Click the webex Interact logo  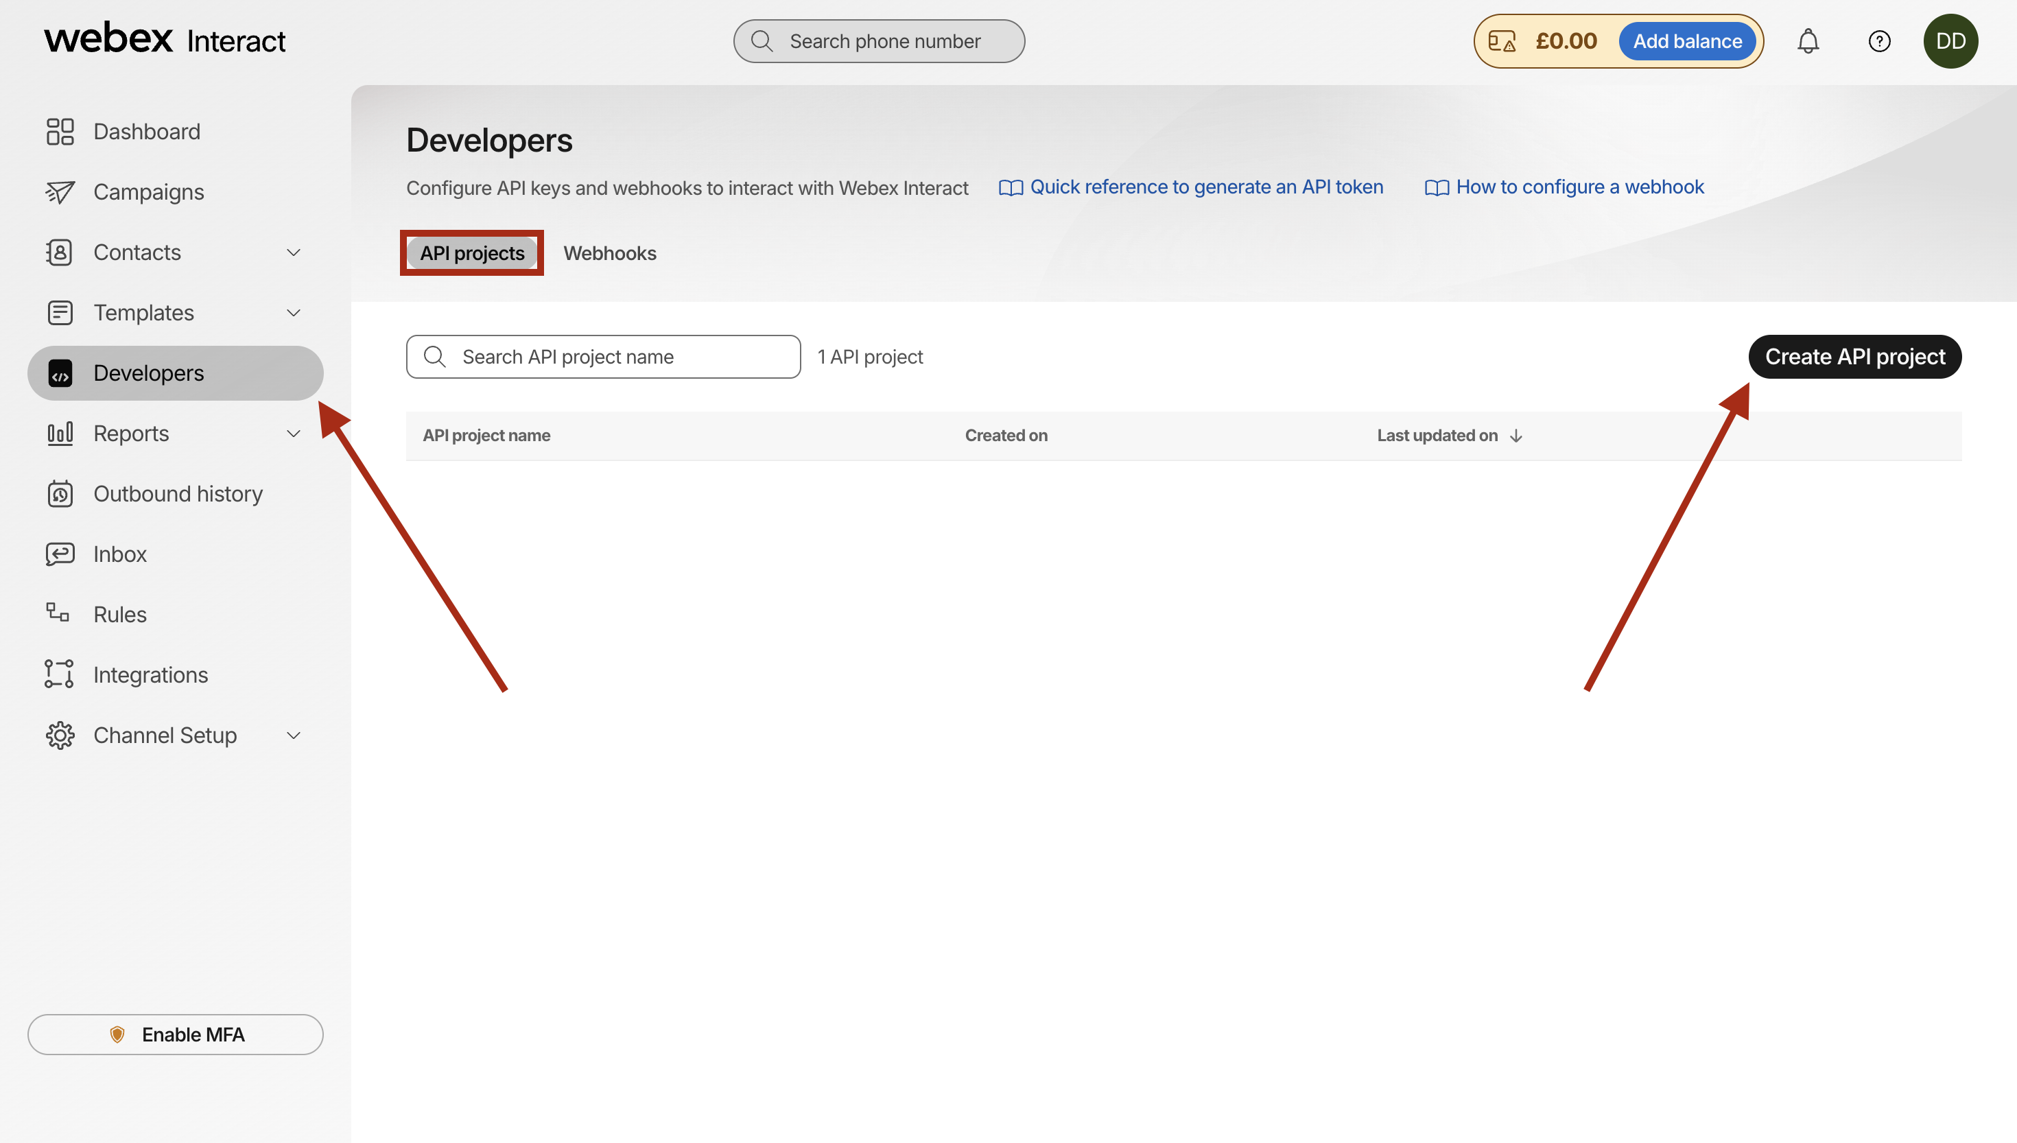point(165,39)
